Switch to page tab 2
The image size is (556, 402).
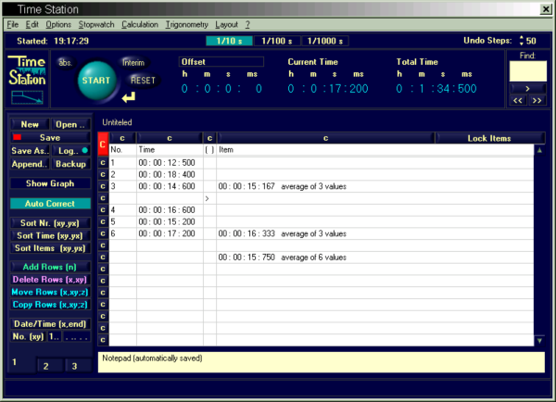pyautogui.click(x=45, y=367)
